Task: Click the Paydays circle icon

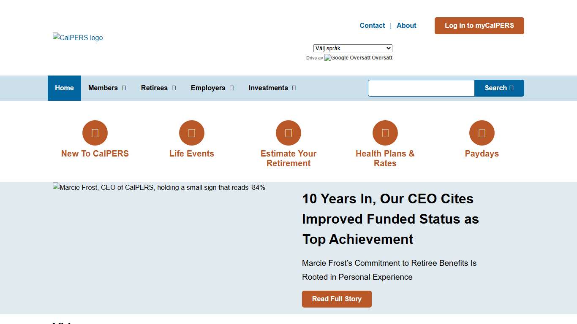Action: click(x=482, y=133)
